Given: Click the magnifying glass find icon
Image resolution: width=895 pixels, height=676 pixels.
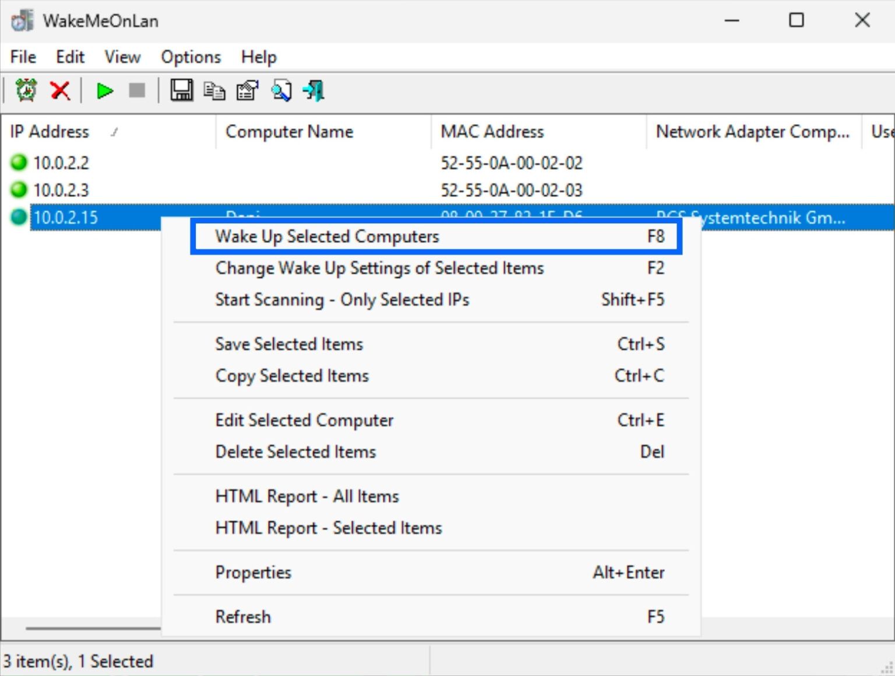Looking at the screenshot, I should [x=281, y=91].
